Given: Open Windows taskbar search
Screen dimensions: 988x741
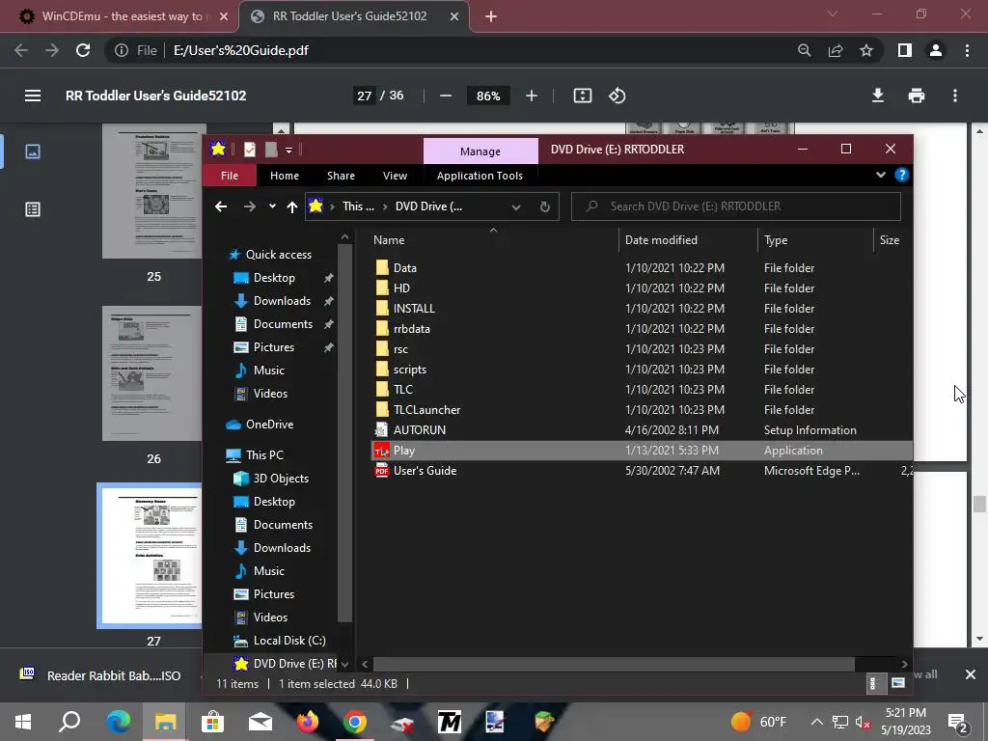Looking at the screenshot, I should (x=69, y=722).
